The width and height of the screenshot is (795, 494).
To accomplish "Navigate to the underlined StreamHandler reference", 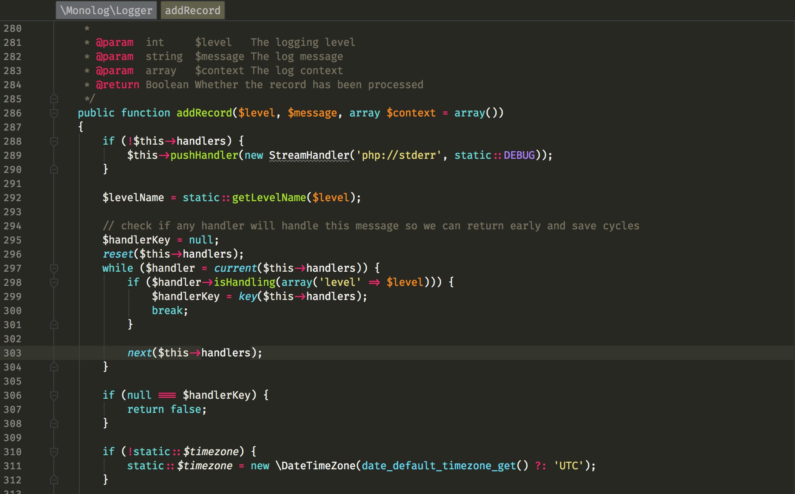I will click(309, 155).
